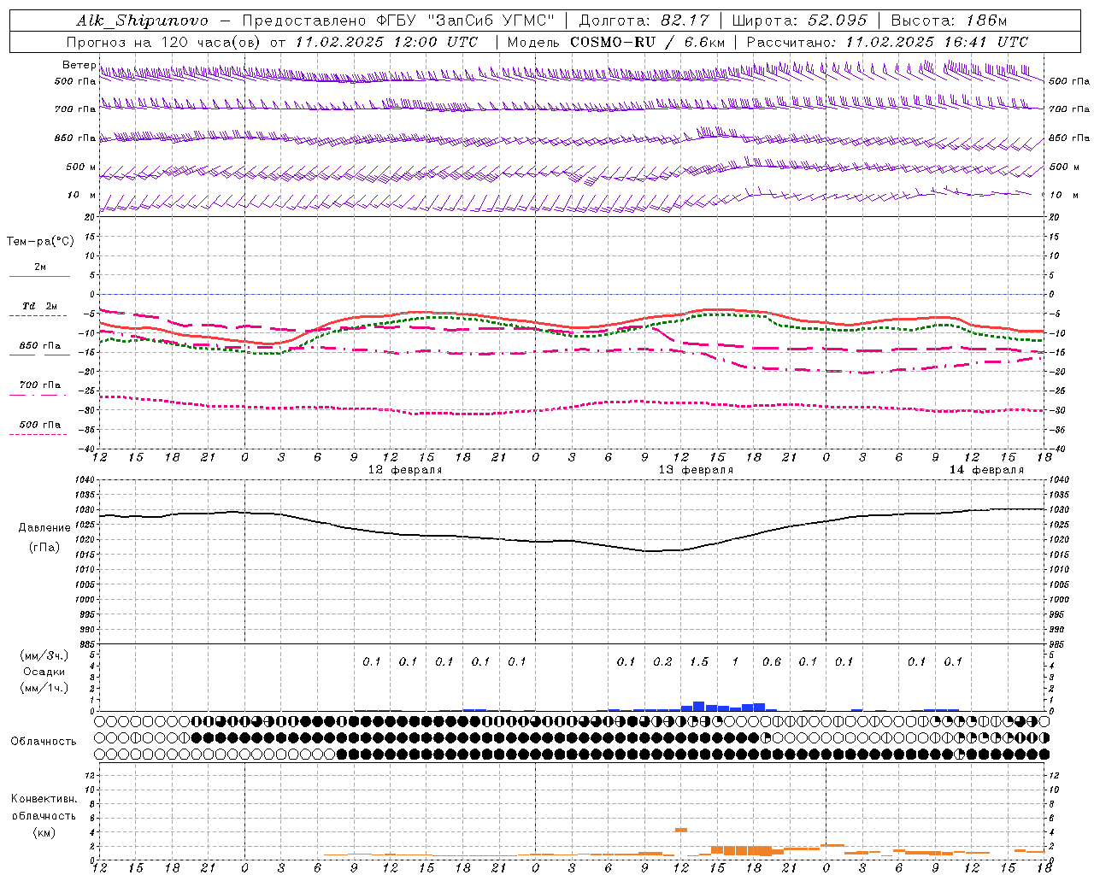Click the forecast start time 11.02.2025 12:00 UTC

386,42
